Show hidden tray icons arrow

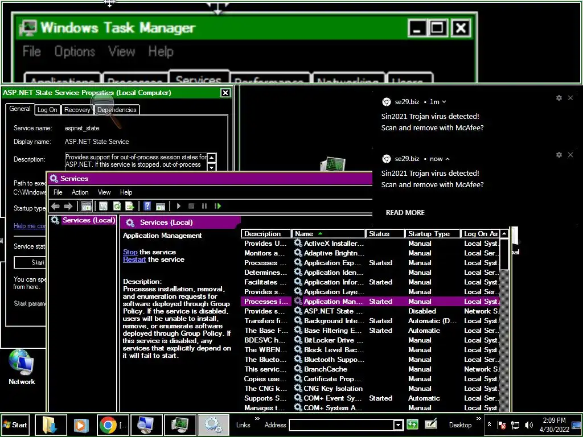[x=489, y=424]
